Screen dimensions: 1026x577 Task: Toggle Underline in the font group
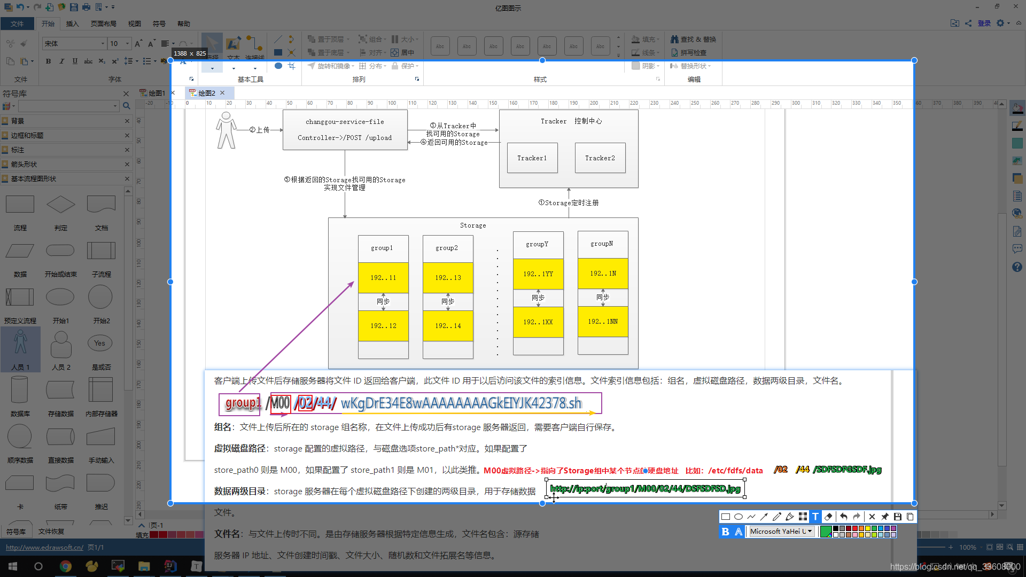75,61
